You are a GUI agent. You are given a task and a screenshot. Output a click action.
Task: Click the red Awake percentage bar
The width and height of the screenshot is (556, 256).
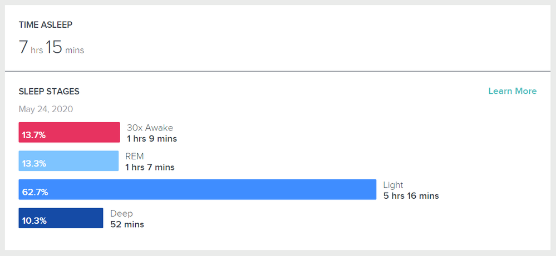[69, 132]
